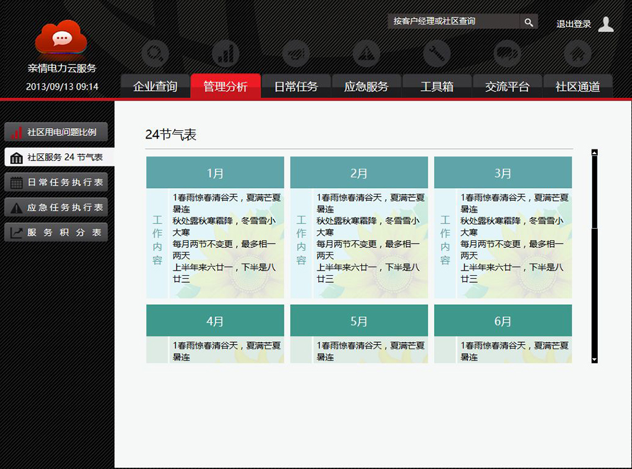Click the vertical scrollbar thumb
The width and height of the screenshot is (632, 469).
click(x=595, y=193)
